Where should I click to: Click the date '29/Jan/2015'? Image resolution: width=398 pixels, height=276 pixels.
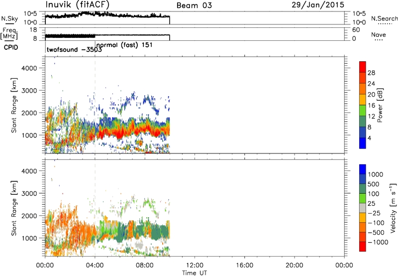(318, 5)
